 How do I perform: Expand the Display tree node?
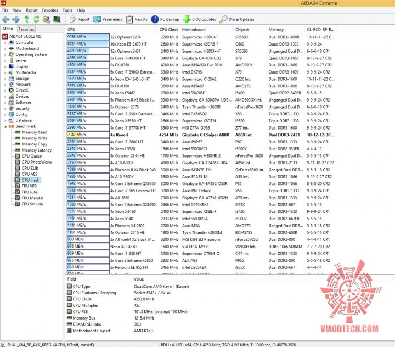pos(5,66)
